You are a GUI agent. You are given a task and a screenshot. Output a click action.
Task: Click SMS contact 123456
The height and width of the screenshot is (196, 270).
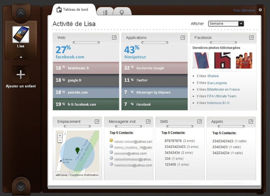coord(177,164)
